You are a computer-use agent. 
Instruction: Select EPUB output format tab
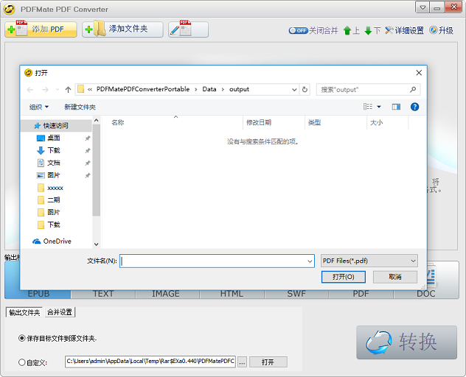pos(38,294)
